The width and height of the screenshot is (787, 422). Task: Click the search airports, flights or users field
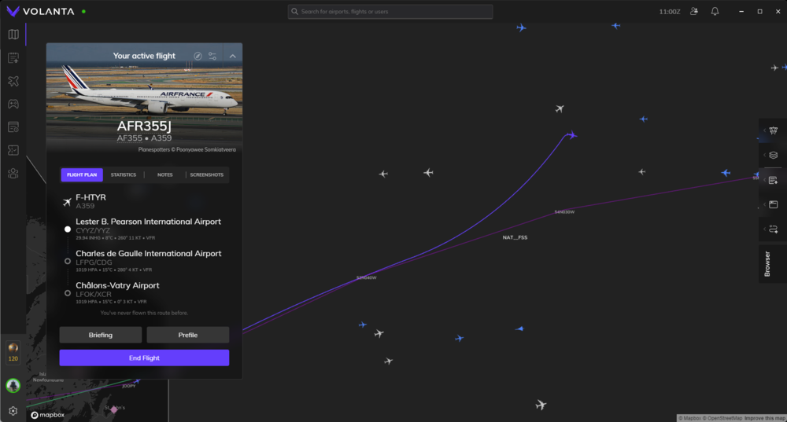[390, 12]
